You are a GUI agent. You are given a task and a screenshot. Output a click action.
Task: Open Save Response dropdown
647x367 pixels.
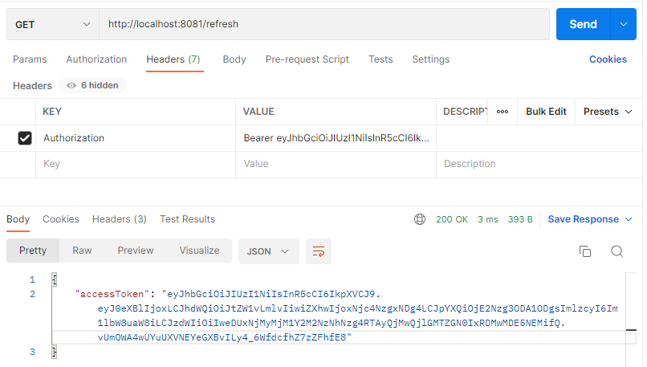coord(590,219)
